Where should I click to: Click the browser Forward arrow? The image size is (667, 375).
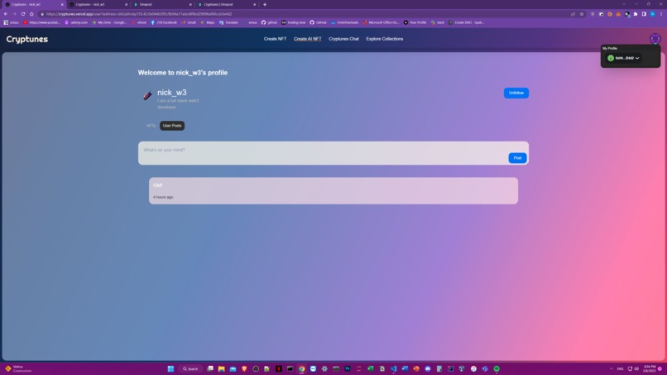click(14, 14)
